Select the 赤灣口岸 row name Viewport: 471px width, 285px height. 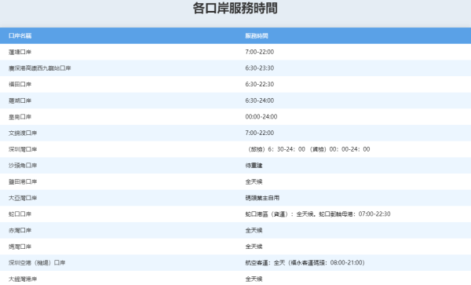tap(20, 230)
